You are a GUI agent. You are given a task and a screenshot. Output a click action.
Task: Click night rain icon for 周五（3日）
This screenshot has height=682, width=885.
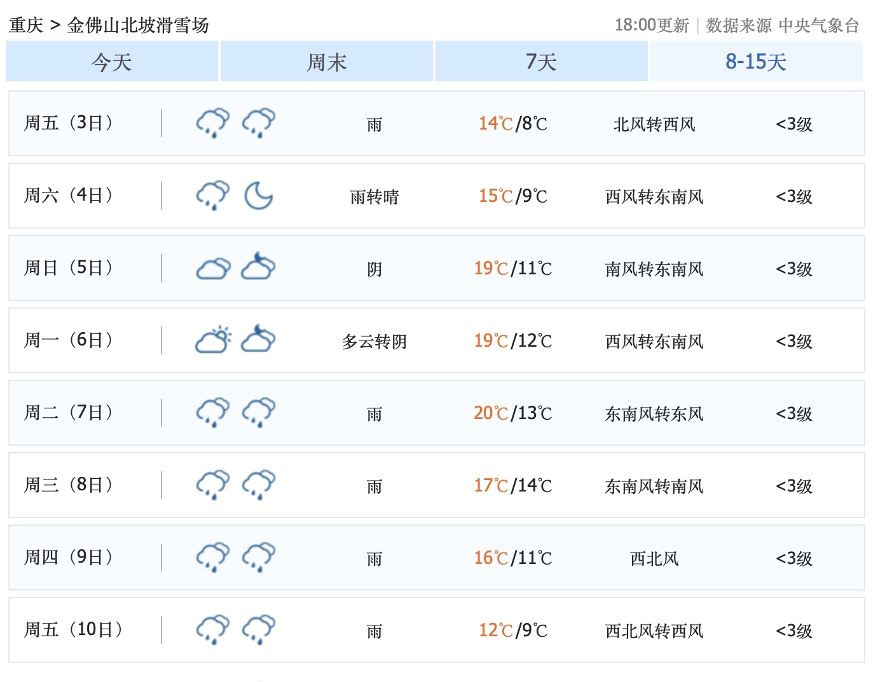(x=259, y=123)
